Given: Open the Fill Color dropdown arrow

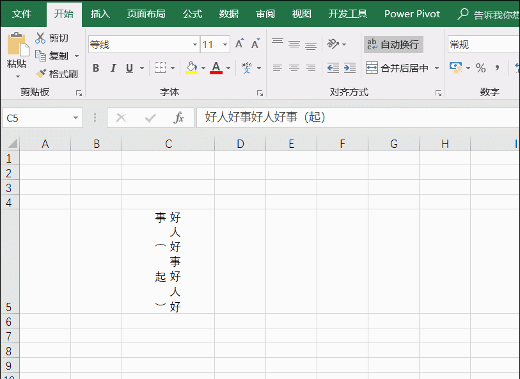Looking at the screenshot, I should [202, 67].
